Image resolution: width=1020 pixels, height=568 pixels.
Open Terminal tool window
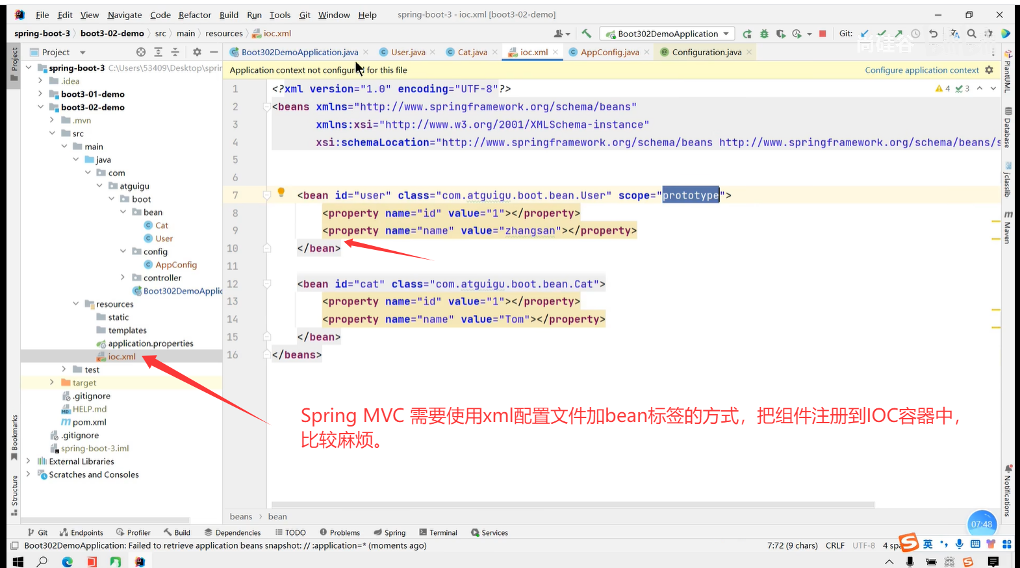(x=438, y=532)
